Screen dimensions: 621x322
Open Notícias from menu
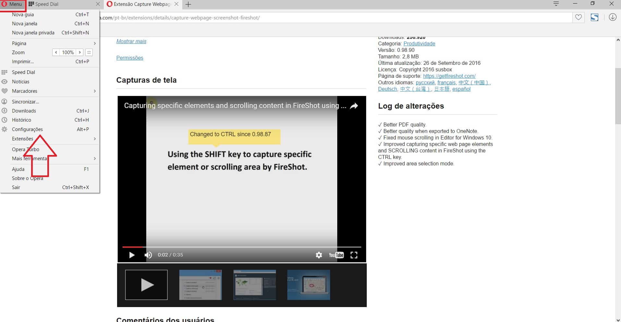(50, 81)
